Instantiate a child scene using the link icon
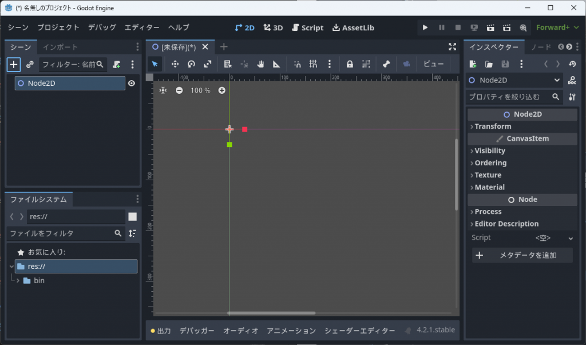This screenshot has width=586, height=345. pyautogui.click(x=30, y=64)
